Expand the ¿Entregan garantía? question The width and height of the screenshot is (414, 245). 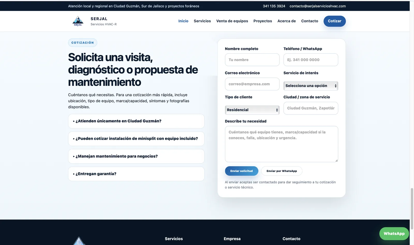(136, 174)
